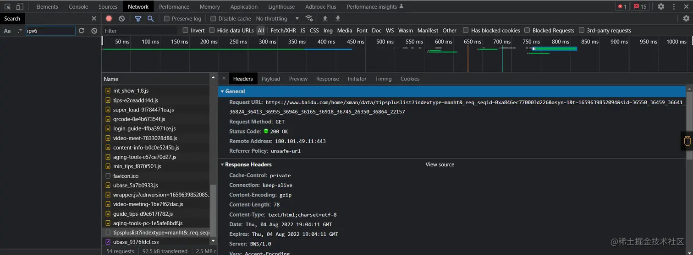Close the request details pane X

pos(224,79)
